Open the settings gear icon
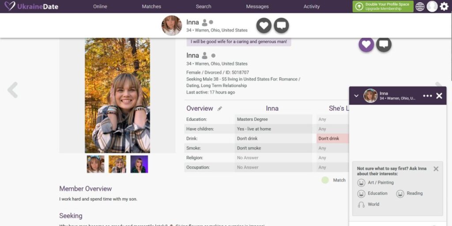Screen dimensions: 452x226 click(x=444, y=6)
